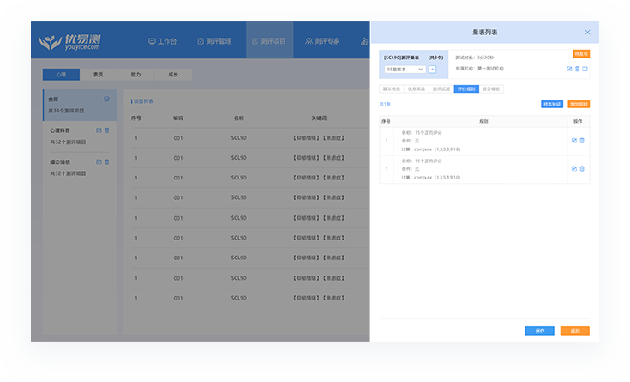Close the 量表列表 side panel

pyautogui.click(x=587, y=33)
